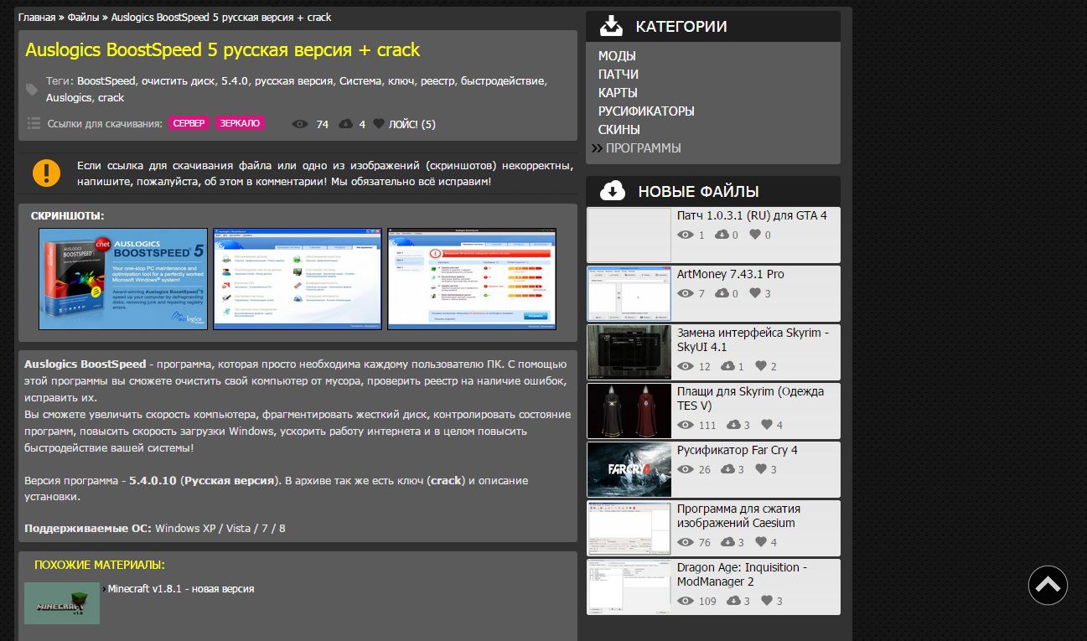Open the ПАТЧИ category
Viewport: 1087px width, 641px height.
[x=619, y=75]
